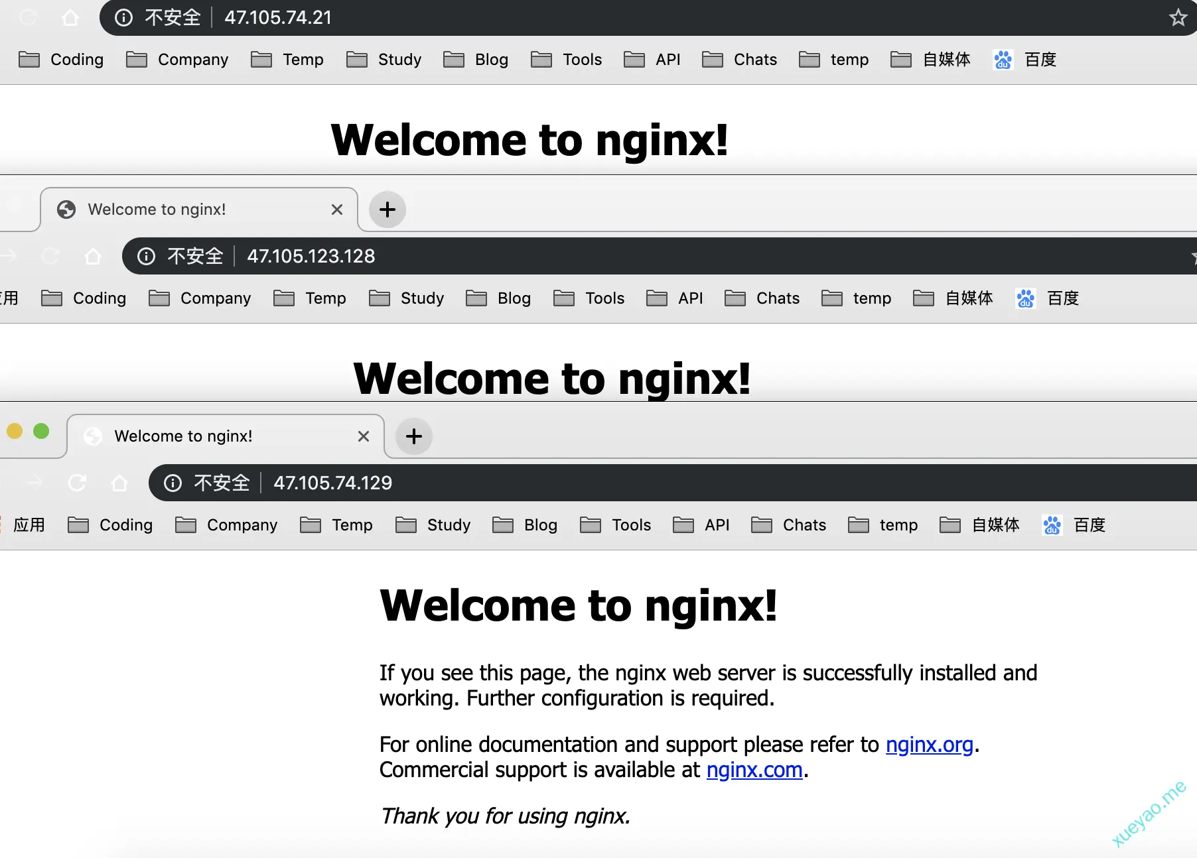The image size is (1197, 858).
Task: Focus the address bar showing 47.105.74.129
Action: (673, 483)
